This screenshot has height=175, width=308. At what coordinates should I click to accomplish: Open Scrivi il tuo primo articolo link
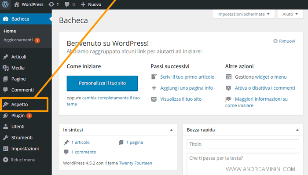coord(187,77)
